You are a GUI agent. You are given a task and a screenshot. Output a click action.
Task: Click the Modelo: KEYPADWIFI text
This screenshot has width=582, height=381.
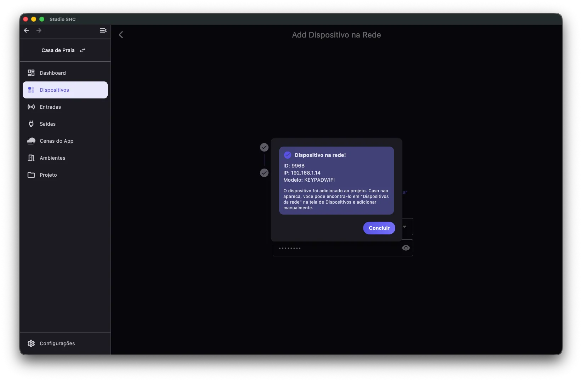pos(309,180)
